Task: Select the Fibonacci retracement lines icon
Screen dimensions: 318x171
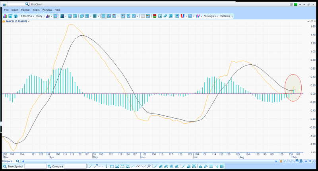Action: (x=211, y=166)
